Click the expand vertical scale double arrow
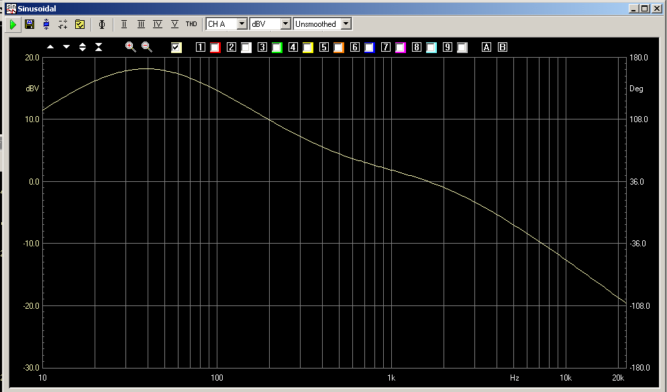The image size is (667, 392). (83, 47)
